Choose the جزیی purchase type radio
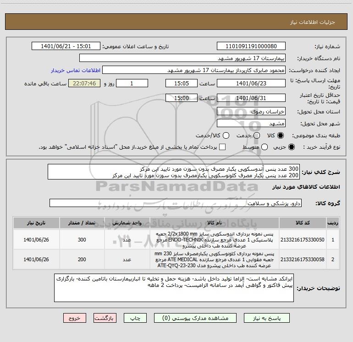The height and width of the screenshot is (342, 353). pos(291,147)
